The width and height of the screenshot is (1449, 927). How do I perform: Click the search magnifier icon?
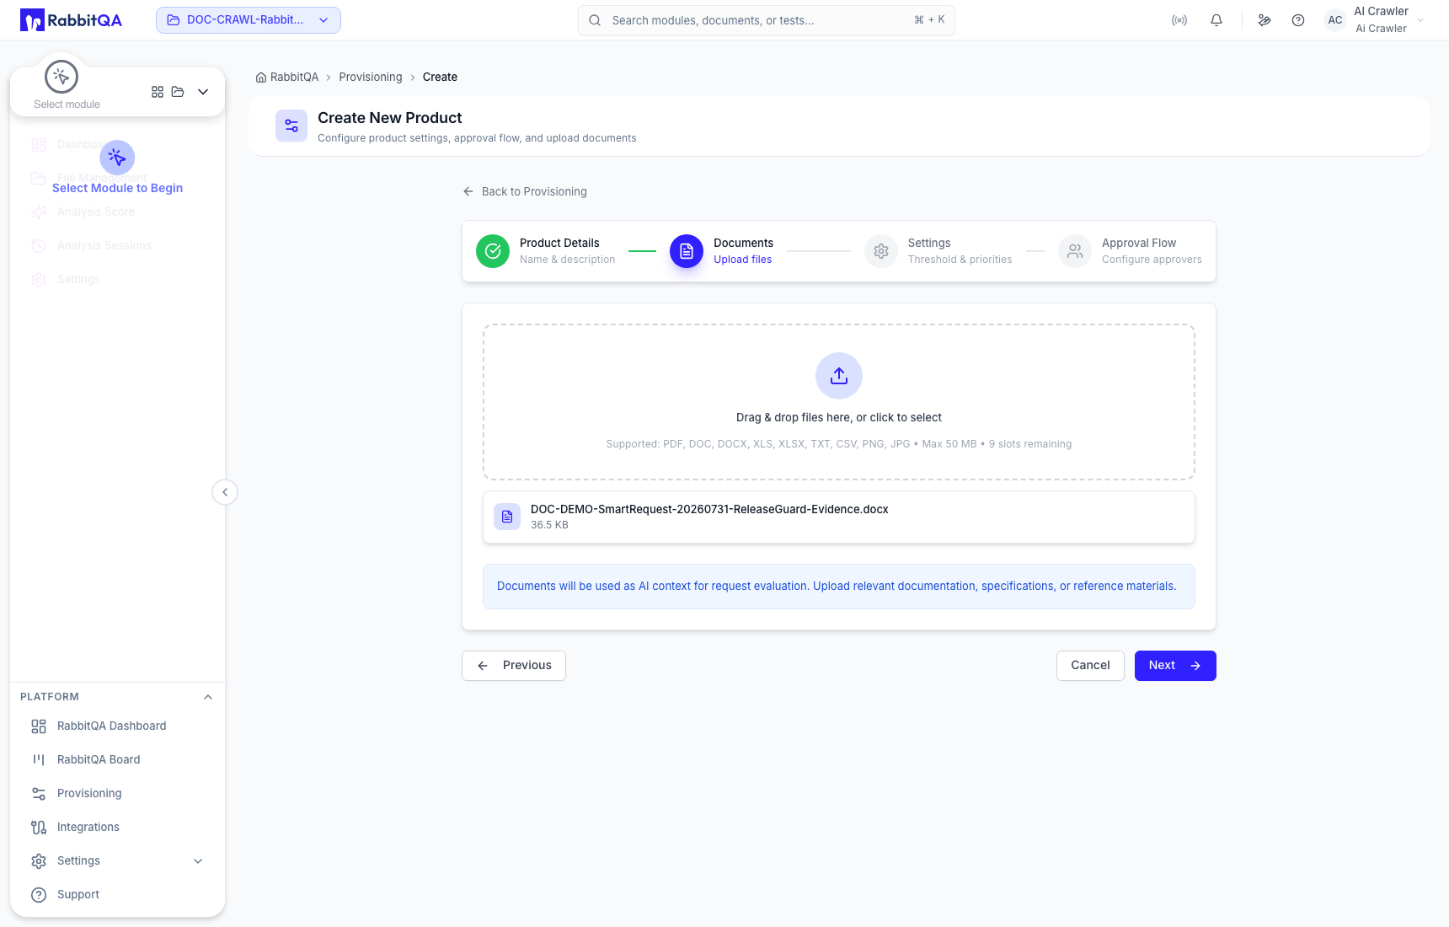click(595, 20)
